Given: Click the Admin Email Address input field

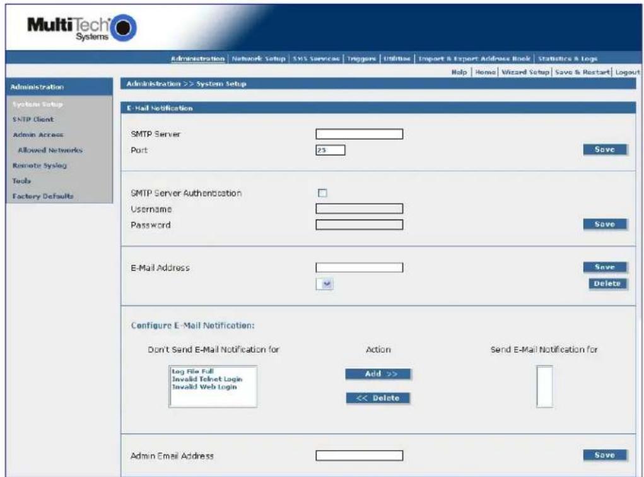Looking at the screenshot, I should coord(360,455).
